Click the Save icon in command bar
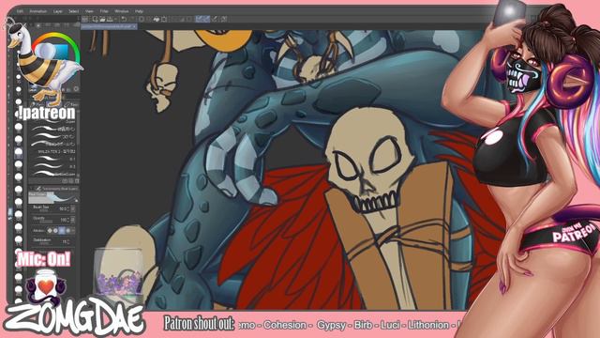 click(x=110, y=19)
